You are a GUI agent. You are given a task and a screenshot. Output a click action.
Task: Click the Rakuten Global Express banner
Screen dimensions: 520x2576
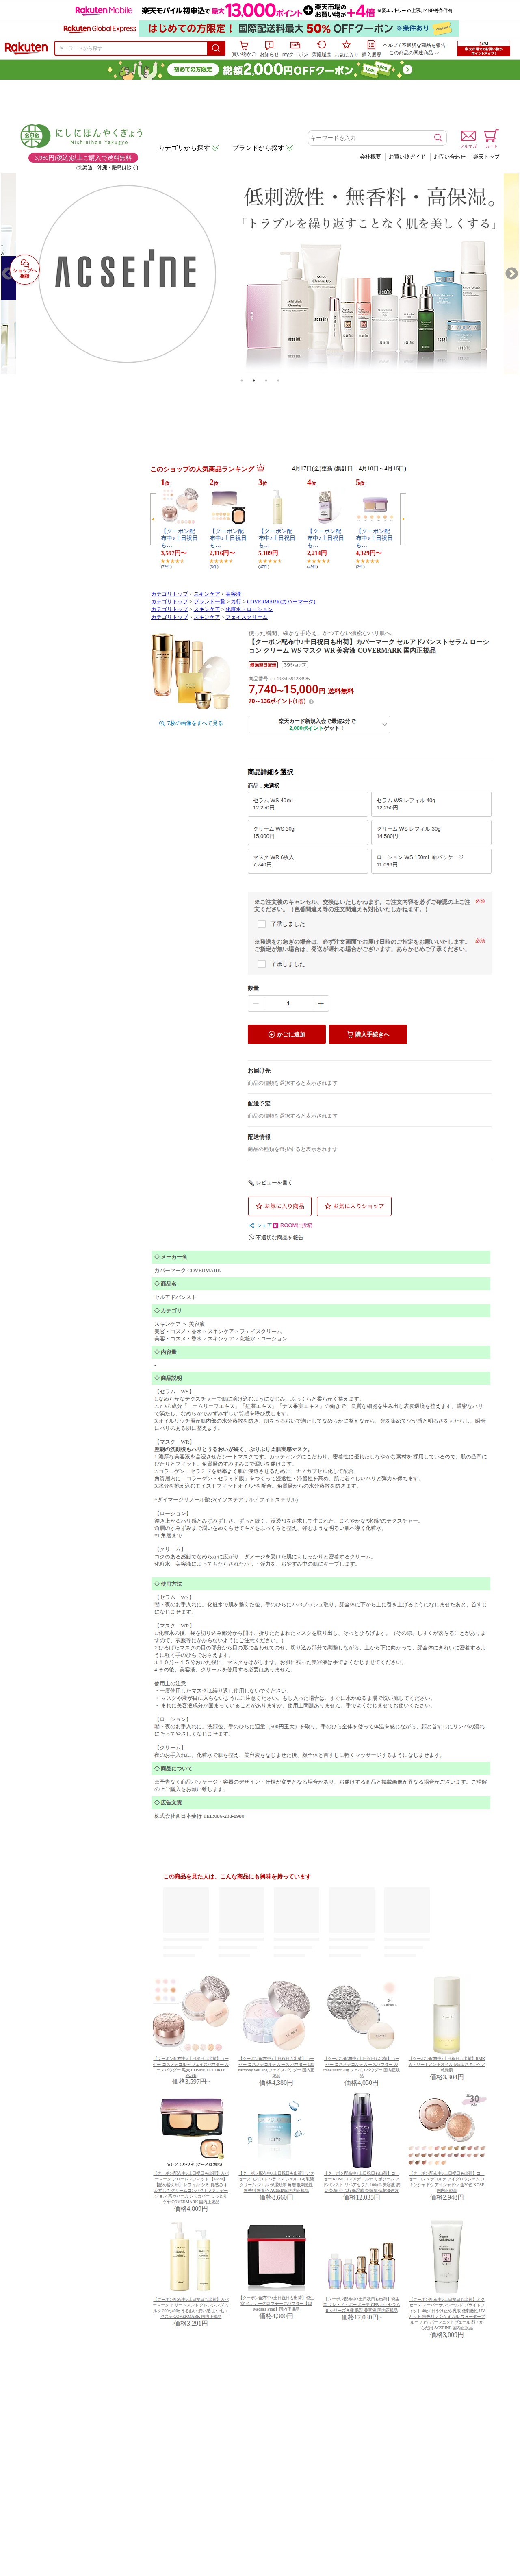click(x=260, y=29)
